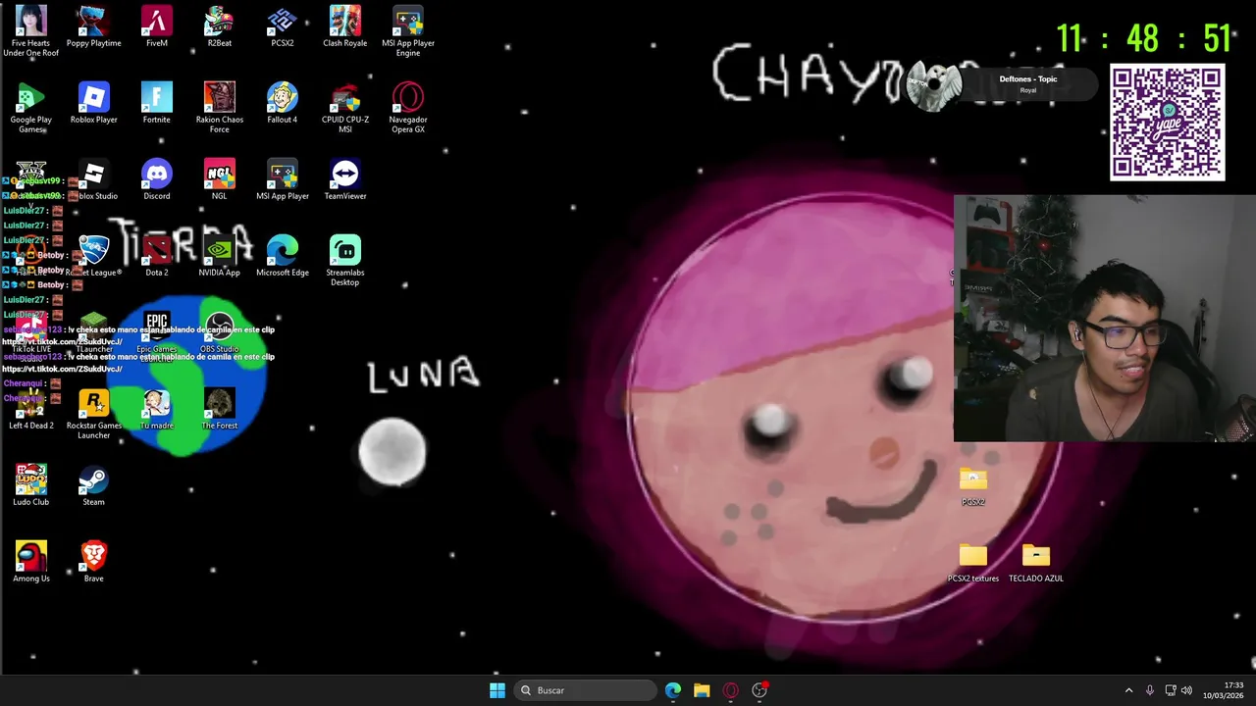Open the Fallout 4 desktop icon
This screenshot has height=706, width=1256.
(283, 103)
